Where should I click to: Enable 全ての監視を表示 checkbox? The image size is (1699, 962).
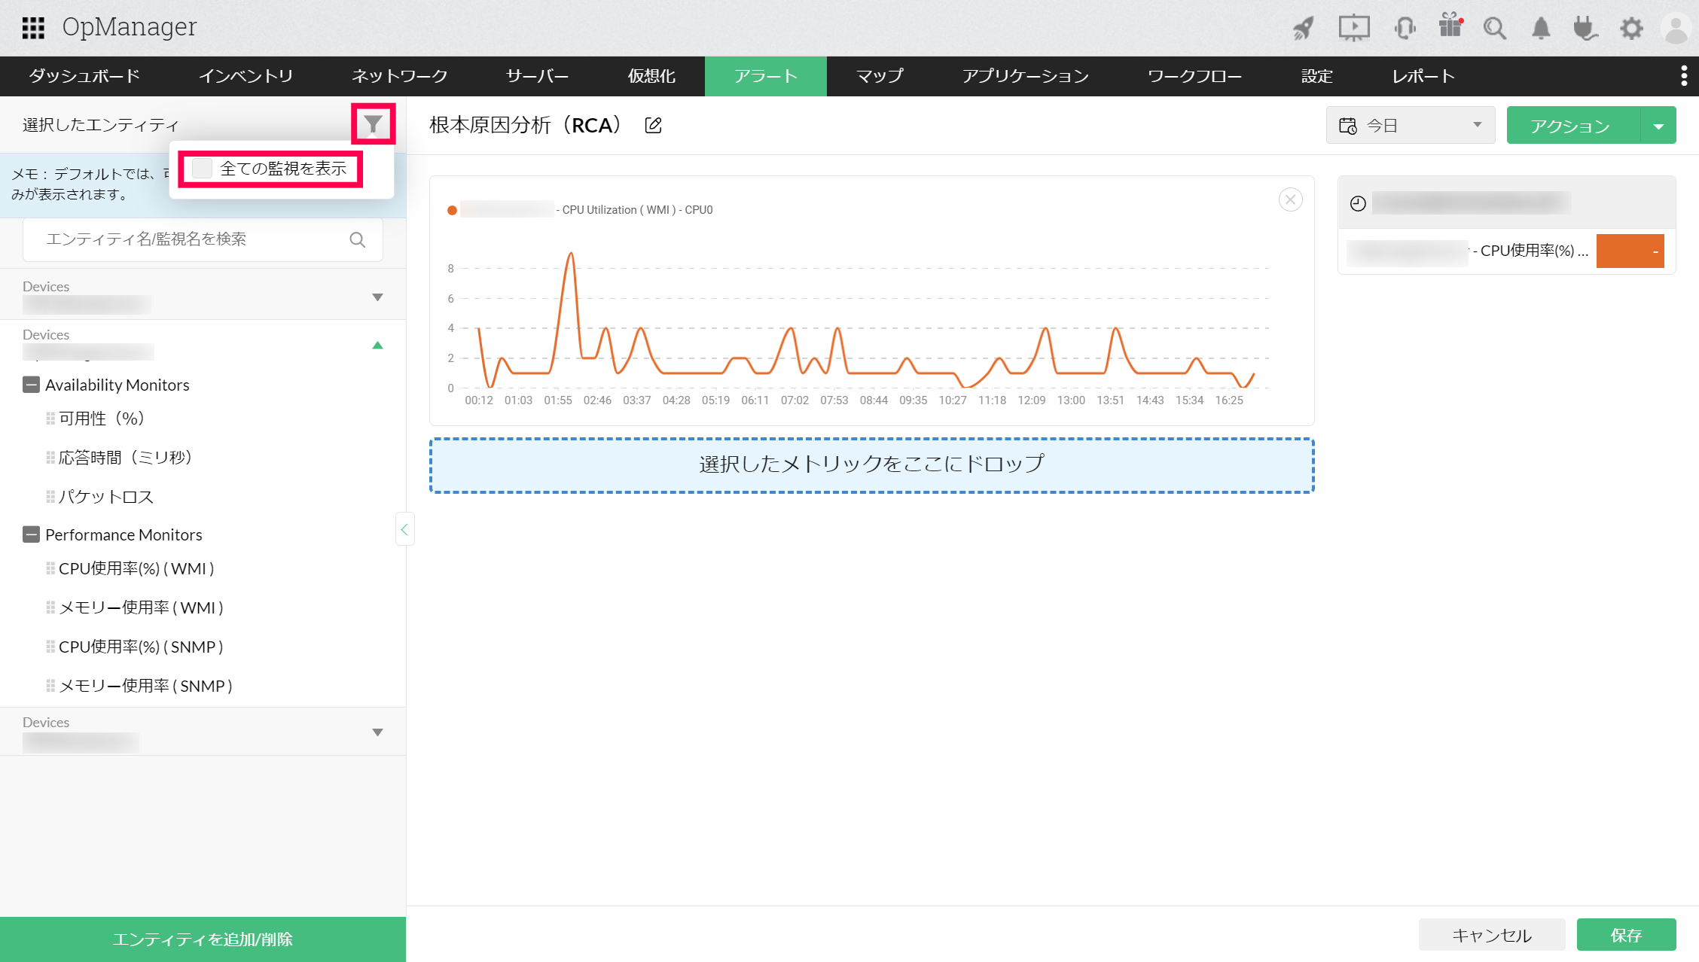coord(202,168)
